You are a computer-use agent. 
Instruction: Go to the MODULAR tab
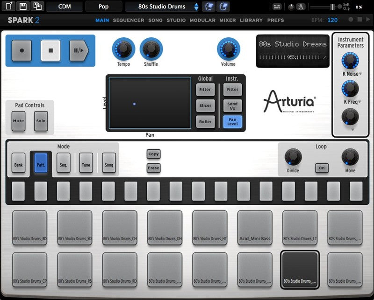[x=202, y=20]
